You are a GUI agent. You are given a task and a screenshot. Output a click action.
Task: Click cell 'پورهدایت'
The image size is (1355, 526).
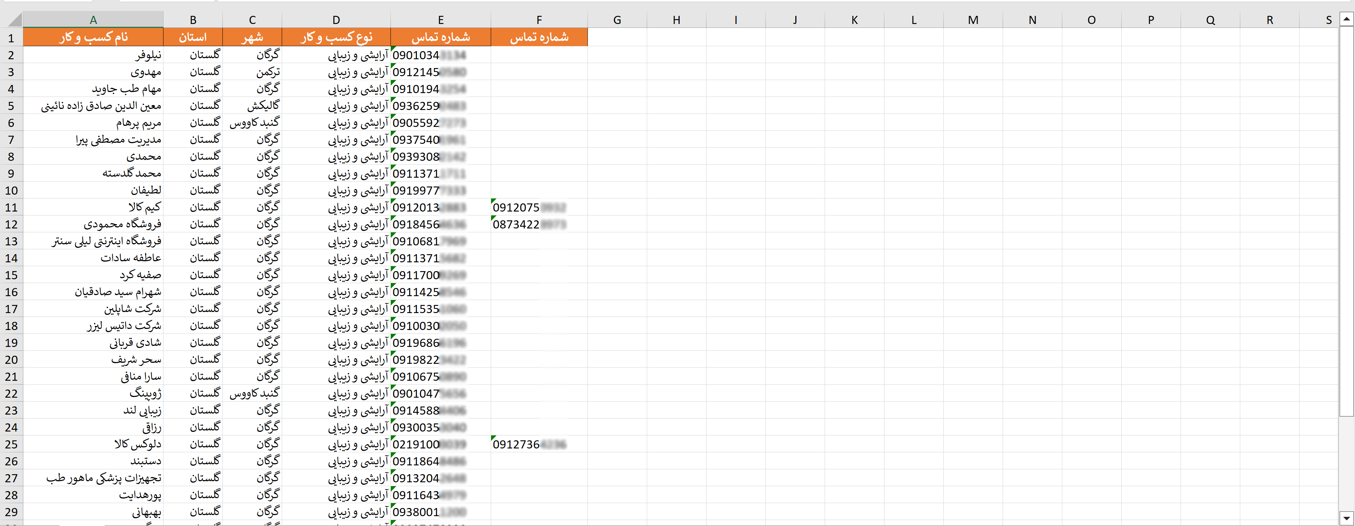click(93, 495)
